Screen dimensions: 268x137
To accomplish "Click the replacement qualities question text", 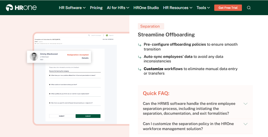I will (70, 94).
